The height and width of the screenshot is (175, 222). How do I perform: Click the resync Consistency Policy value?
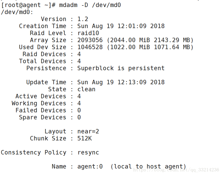click(x=88, y=152)
